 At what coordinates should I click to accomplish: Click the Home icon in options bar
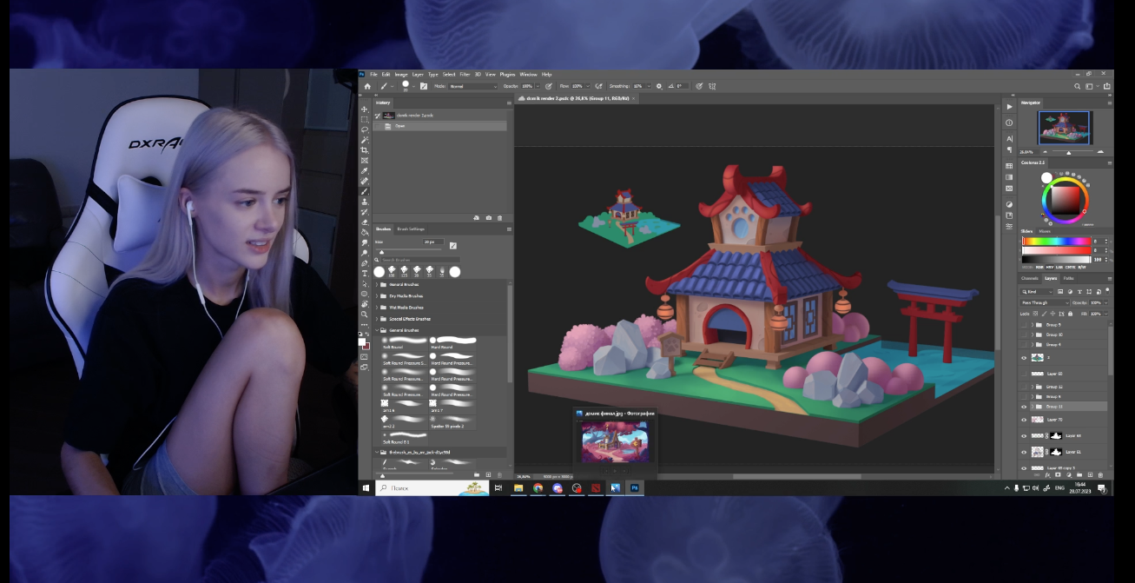click(367, 86)
